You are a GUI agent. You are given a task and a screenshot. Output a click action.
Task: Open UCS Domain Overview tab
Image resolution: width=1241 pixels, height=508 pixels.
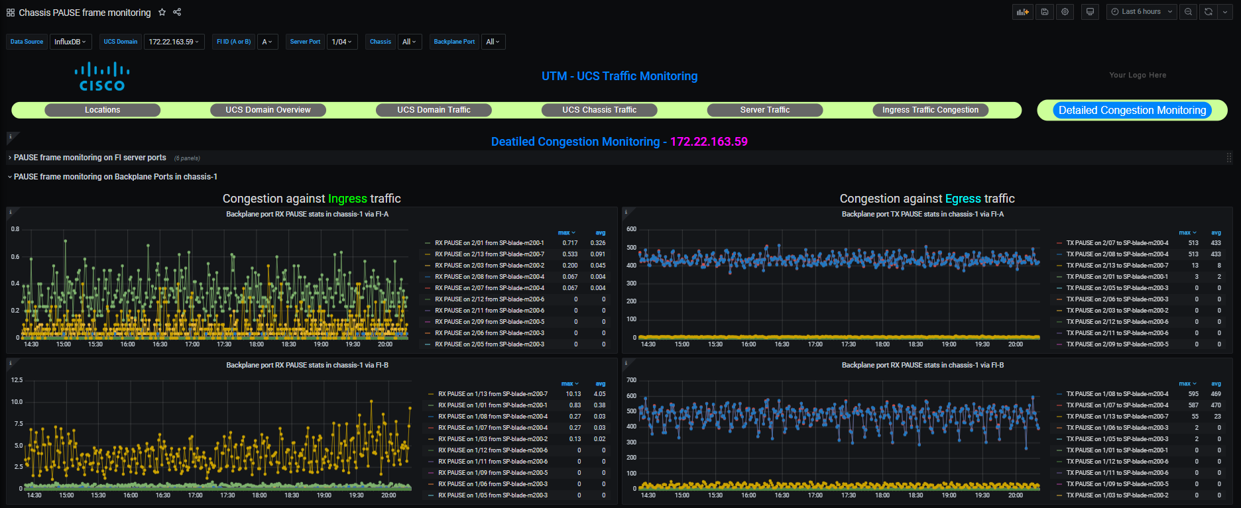click(268, 110)
